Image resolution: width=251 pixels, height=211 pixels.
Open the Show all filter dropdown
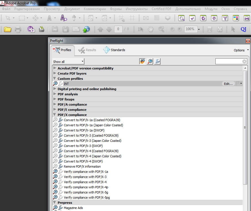[68, 61]
